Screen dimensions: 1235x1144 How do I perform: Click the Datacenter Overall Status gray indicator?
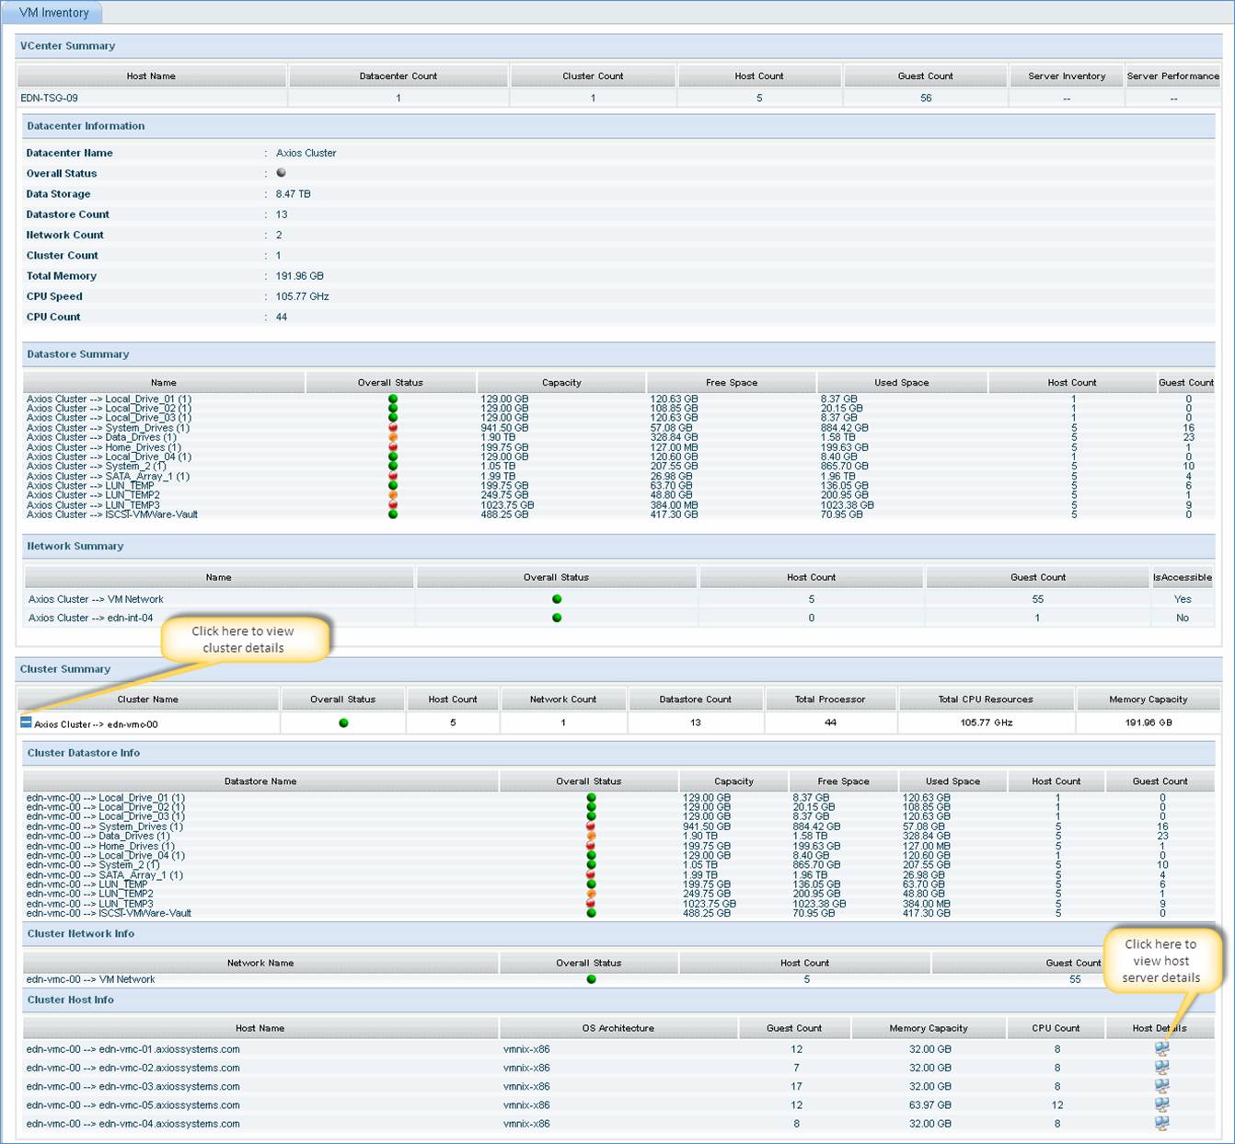tap(282, 173)
